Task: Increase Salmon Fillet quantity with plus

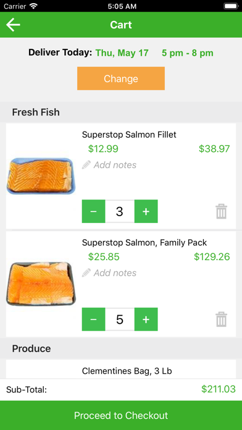Action: (x=146, y=211)
